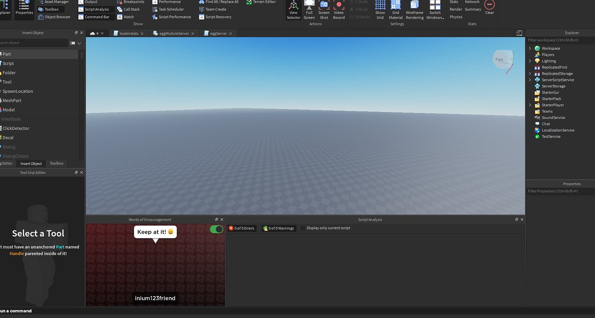Select ServerScriptService in Explorer
The width and height of the screenshot is (595, 318).
[557, 80]
